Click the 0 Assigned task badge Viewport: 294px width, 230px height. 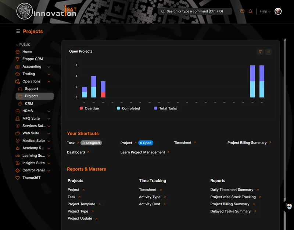coord(91,143)
